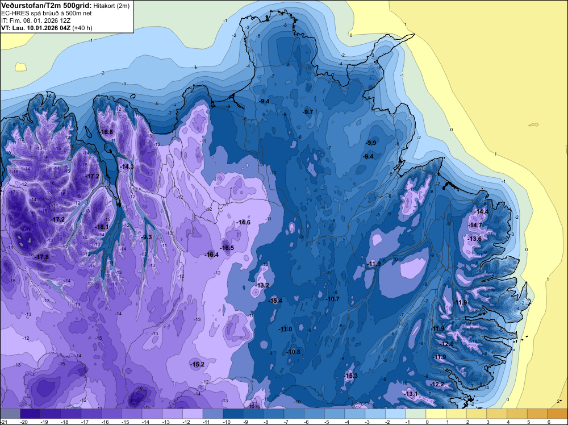Click the -13.2 temperature value on map
568x425 pixels.
pos(262,285)
